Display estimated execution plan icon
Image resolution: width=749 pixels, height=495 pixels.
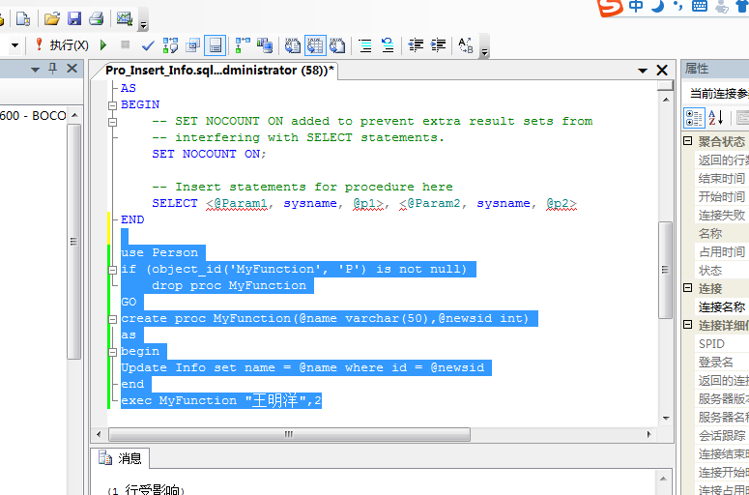pyautogui.click(x=170, y=45)
